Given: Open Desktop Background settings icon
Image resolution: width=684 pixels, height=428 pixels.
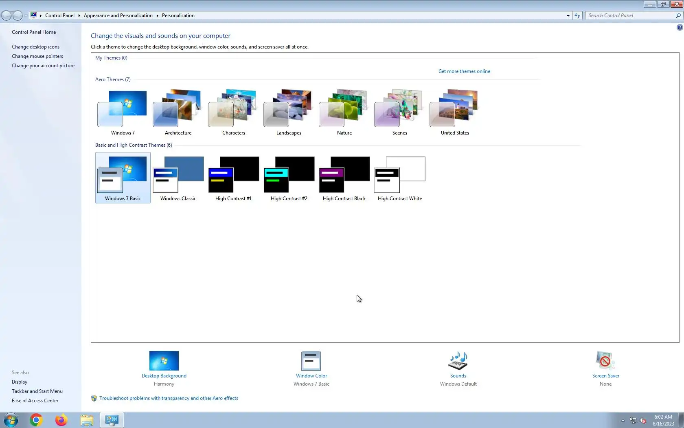Looking at the screenshot, I should pyautogui.click(x=164, y=361).
